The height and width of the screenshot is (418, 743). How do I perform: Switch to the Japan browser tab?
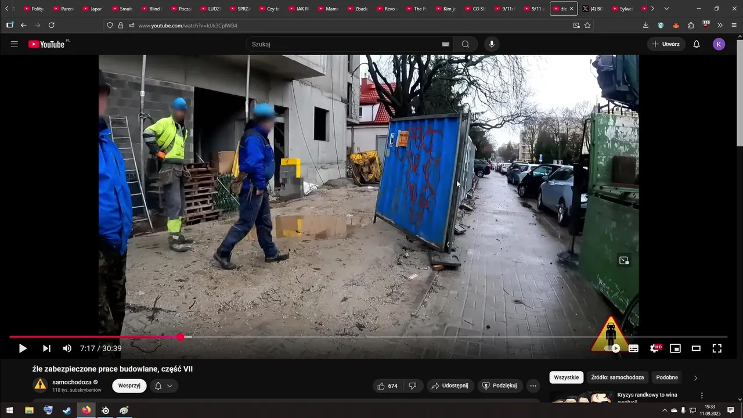(92, 9)
